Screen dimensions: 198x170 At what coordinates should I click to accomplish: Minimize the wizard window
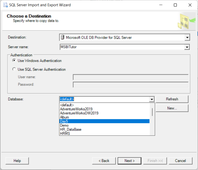[161, 5]
